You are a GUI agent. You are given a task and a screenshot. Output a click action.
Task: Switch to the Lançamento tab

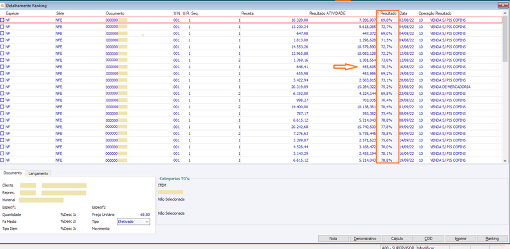38,174
